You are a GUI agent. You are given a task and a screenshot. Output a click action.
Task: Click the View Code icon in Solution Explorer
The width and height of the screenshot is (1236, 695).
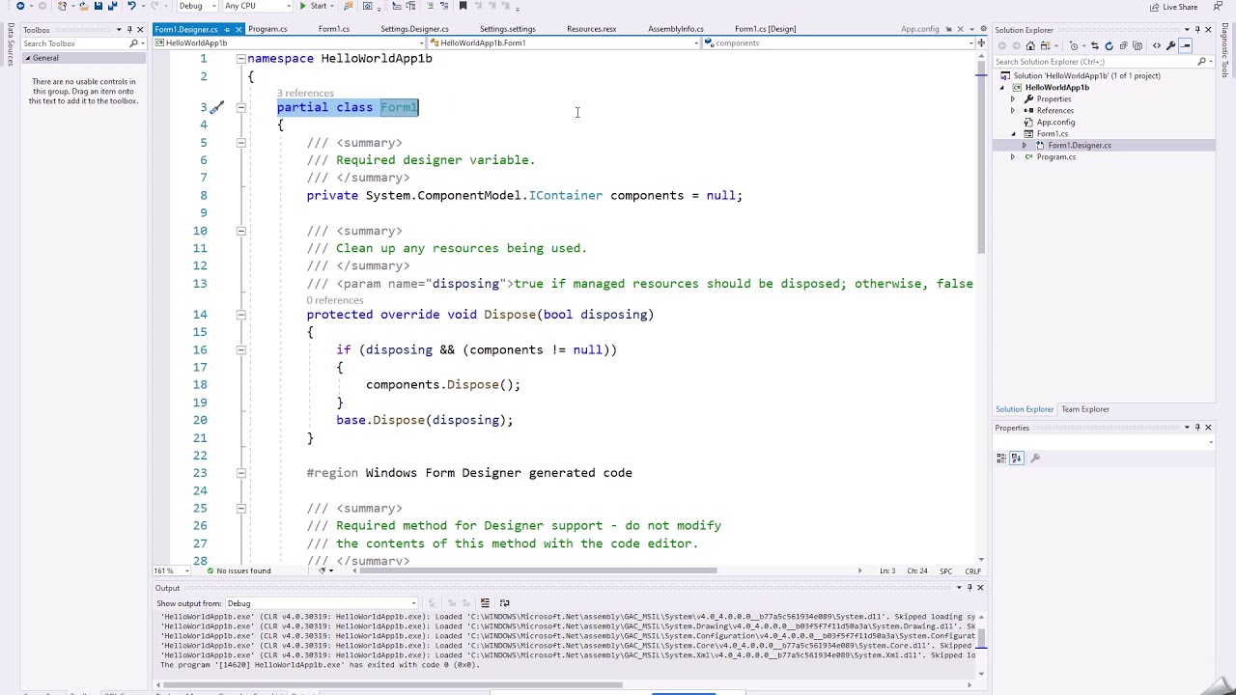tap(1157, 45)
